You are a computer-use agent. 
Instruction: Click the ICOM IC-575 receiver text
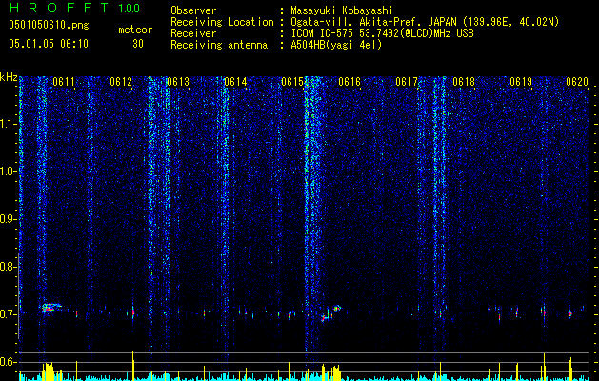pyautogui.click(x=382, y=33)
